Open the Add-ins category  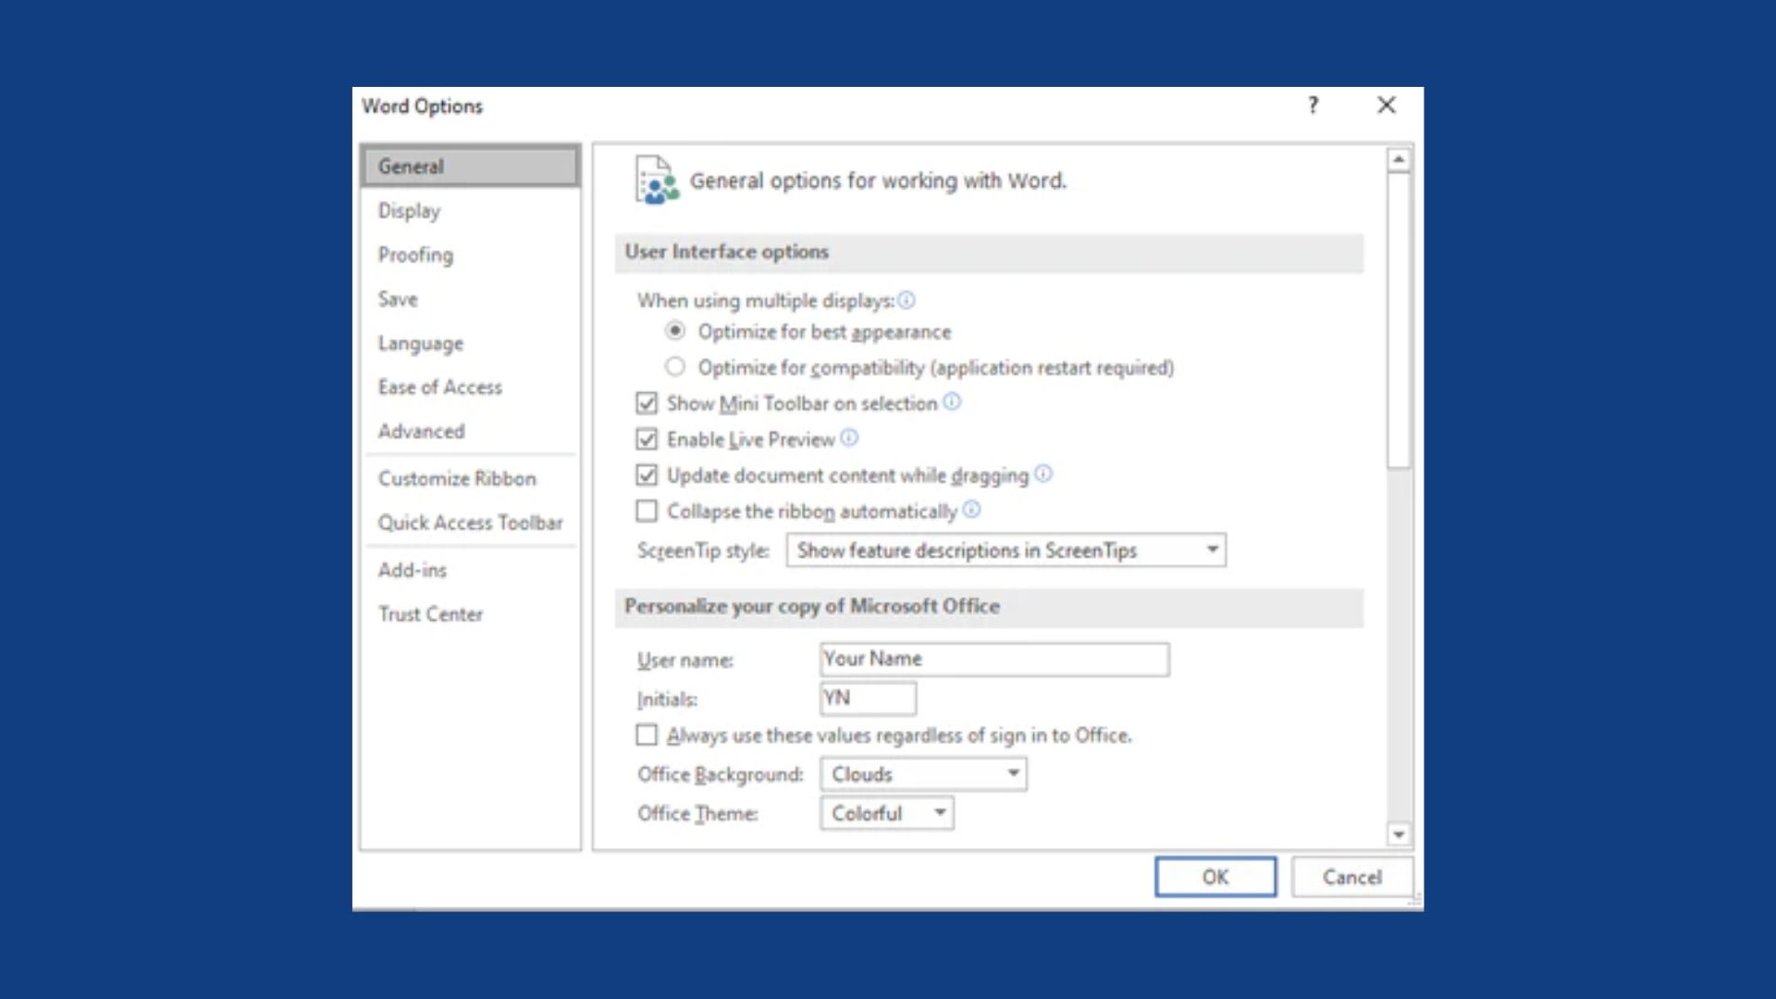(x=471, y=570)
